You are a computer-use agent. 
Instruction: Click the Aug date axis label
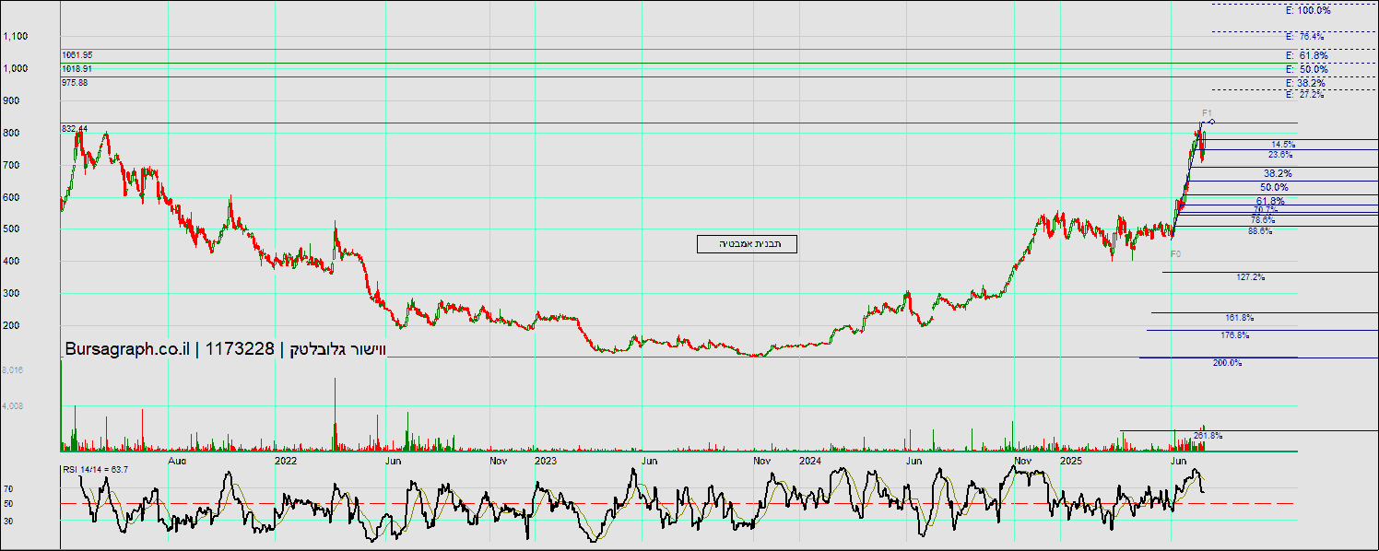click(178, 459)
